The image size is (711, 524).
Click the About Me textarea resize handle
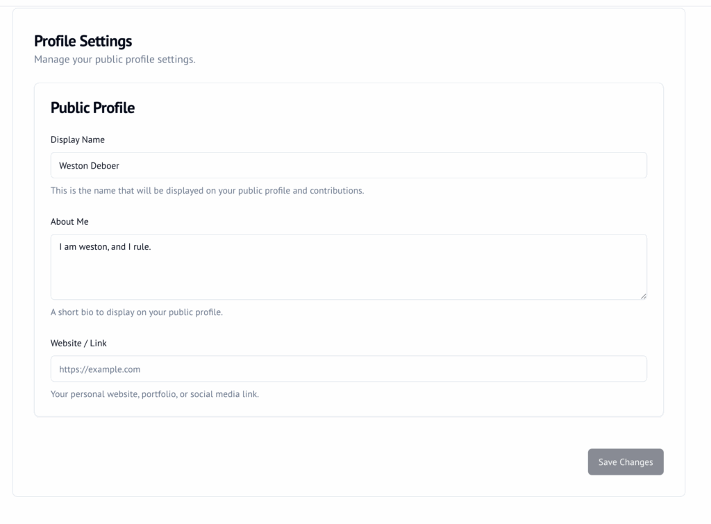tap(643, 296)
